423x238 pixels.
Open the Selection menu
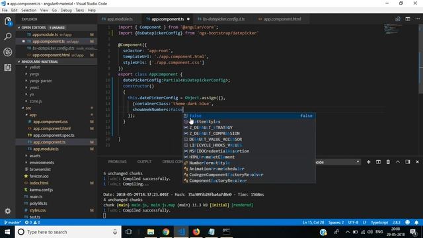[x=29, y=11]
